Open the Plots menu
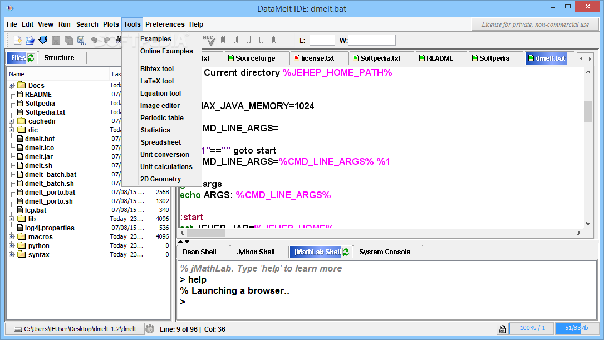The image size is (604, 340). pos(111,24)
